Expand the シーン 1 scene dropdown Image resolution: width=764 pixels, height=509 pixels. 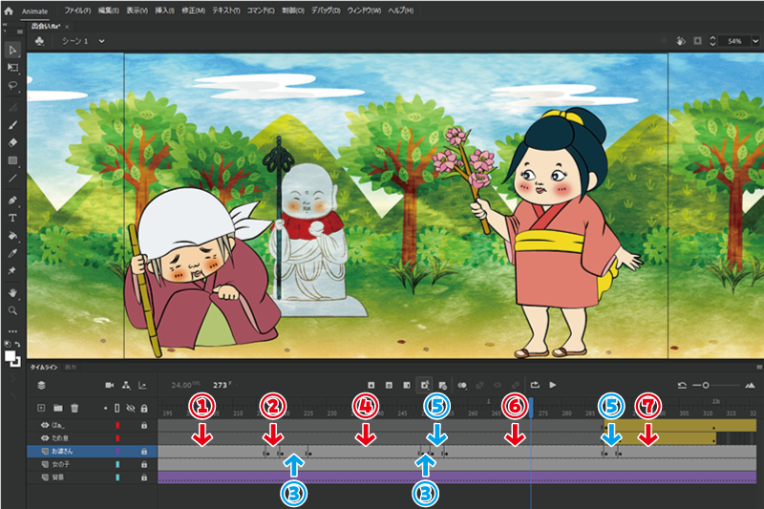[99, 41]
